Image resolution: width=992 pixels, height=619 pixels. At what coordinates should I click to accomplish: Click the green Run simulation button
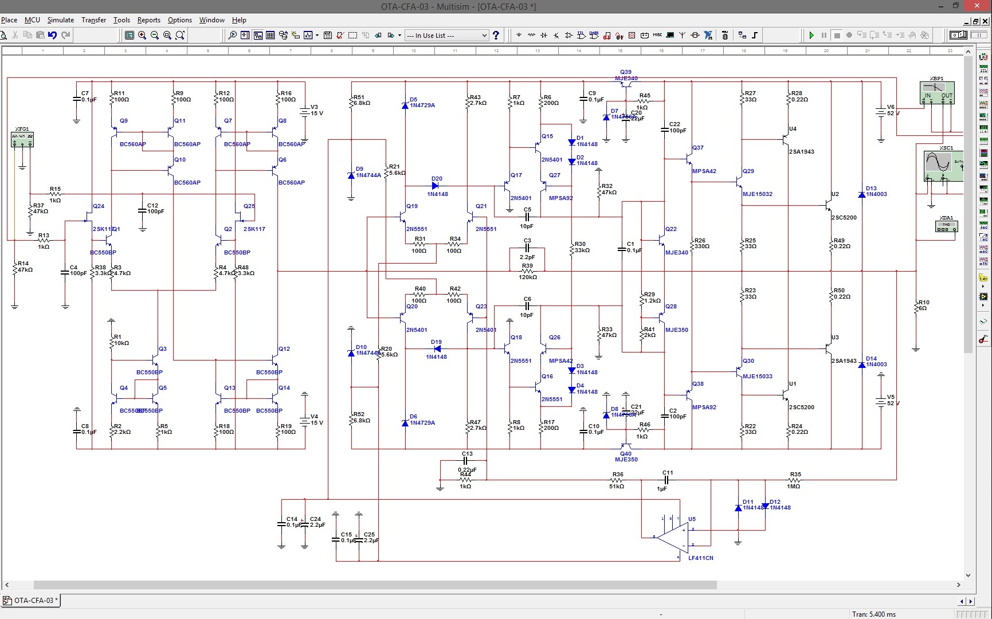coord(811,36)
